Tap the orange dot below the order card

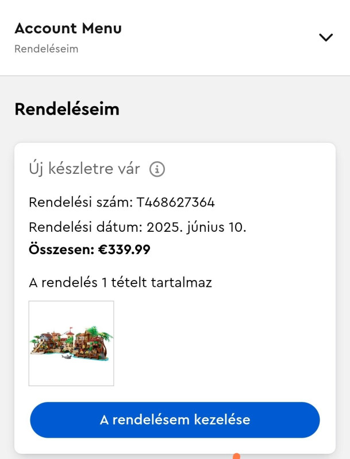pos(236,456)
